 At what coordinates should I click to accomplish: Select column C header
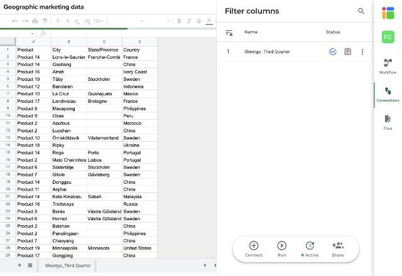pyautogui.click(x=104, y=42)
